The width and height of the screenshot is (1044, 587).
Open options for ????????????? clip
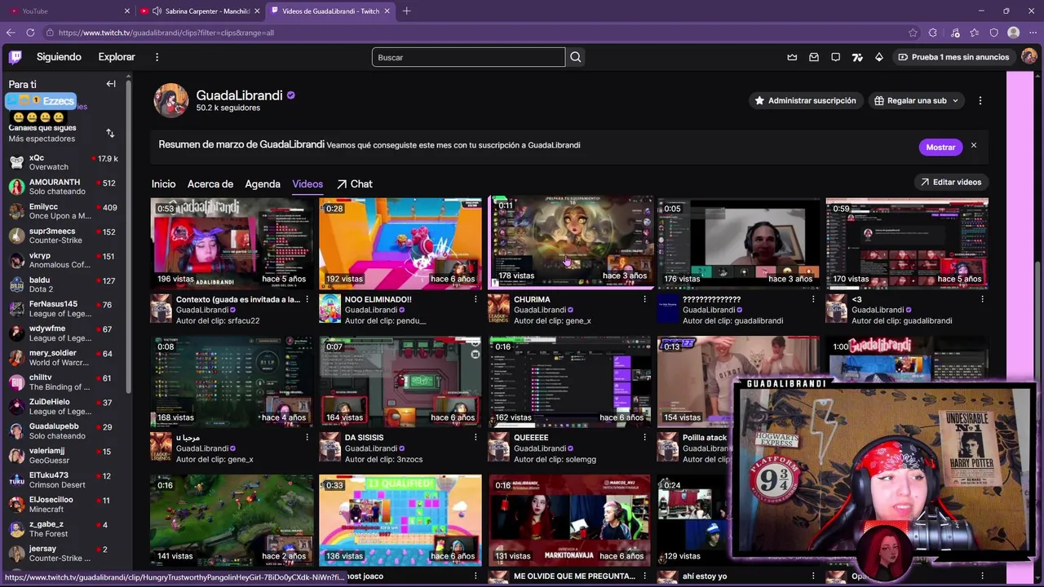(x=813, y=299)
